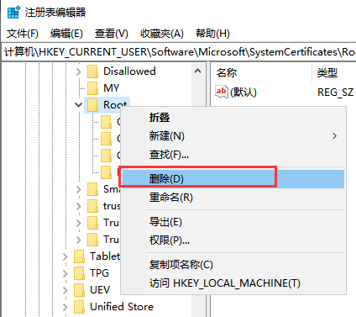
Task: Click the Registry Editor app icon
Action: (13, 12)
